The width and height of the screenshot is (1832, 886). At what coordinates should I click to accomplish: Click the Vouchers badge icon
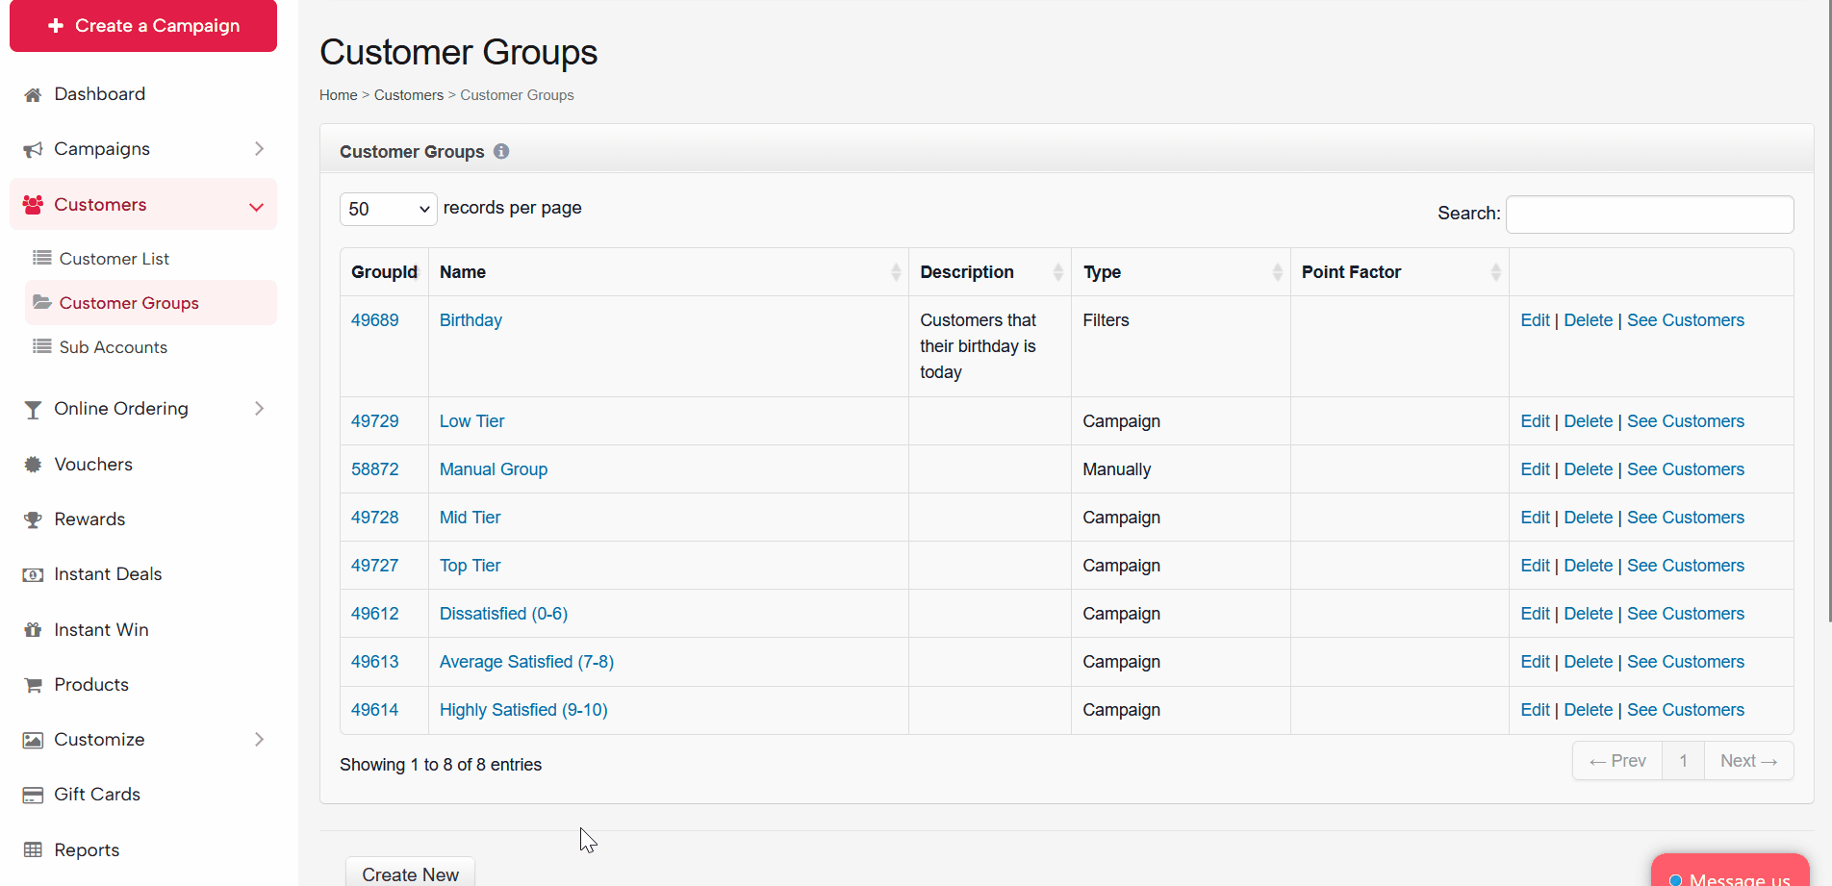tap(33, 465)
